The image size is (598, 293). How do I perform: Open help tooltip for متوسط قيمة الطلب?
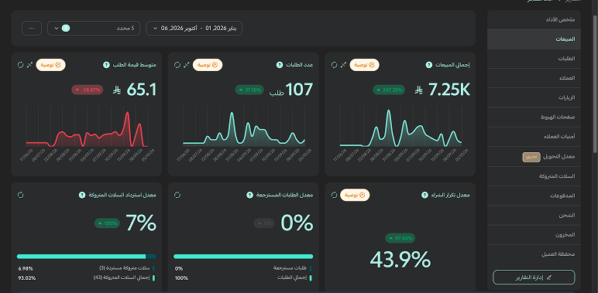point(106,65)
